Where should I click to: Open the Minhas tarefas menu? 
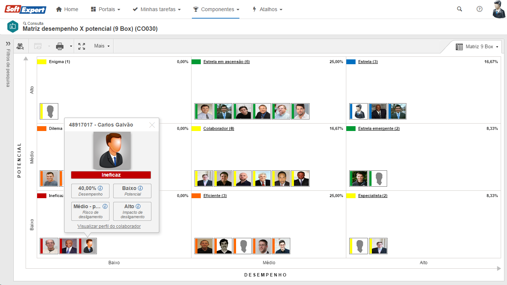point(157,9)
